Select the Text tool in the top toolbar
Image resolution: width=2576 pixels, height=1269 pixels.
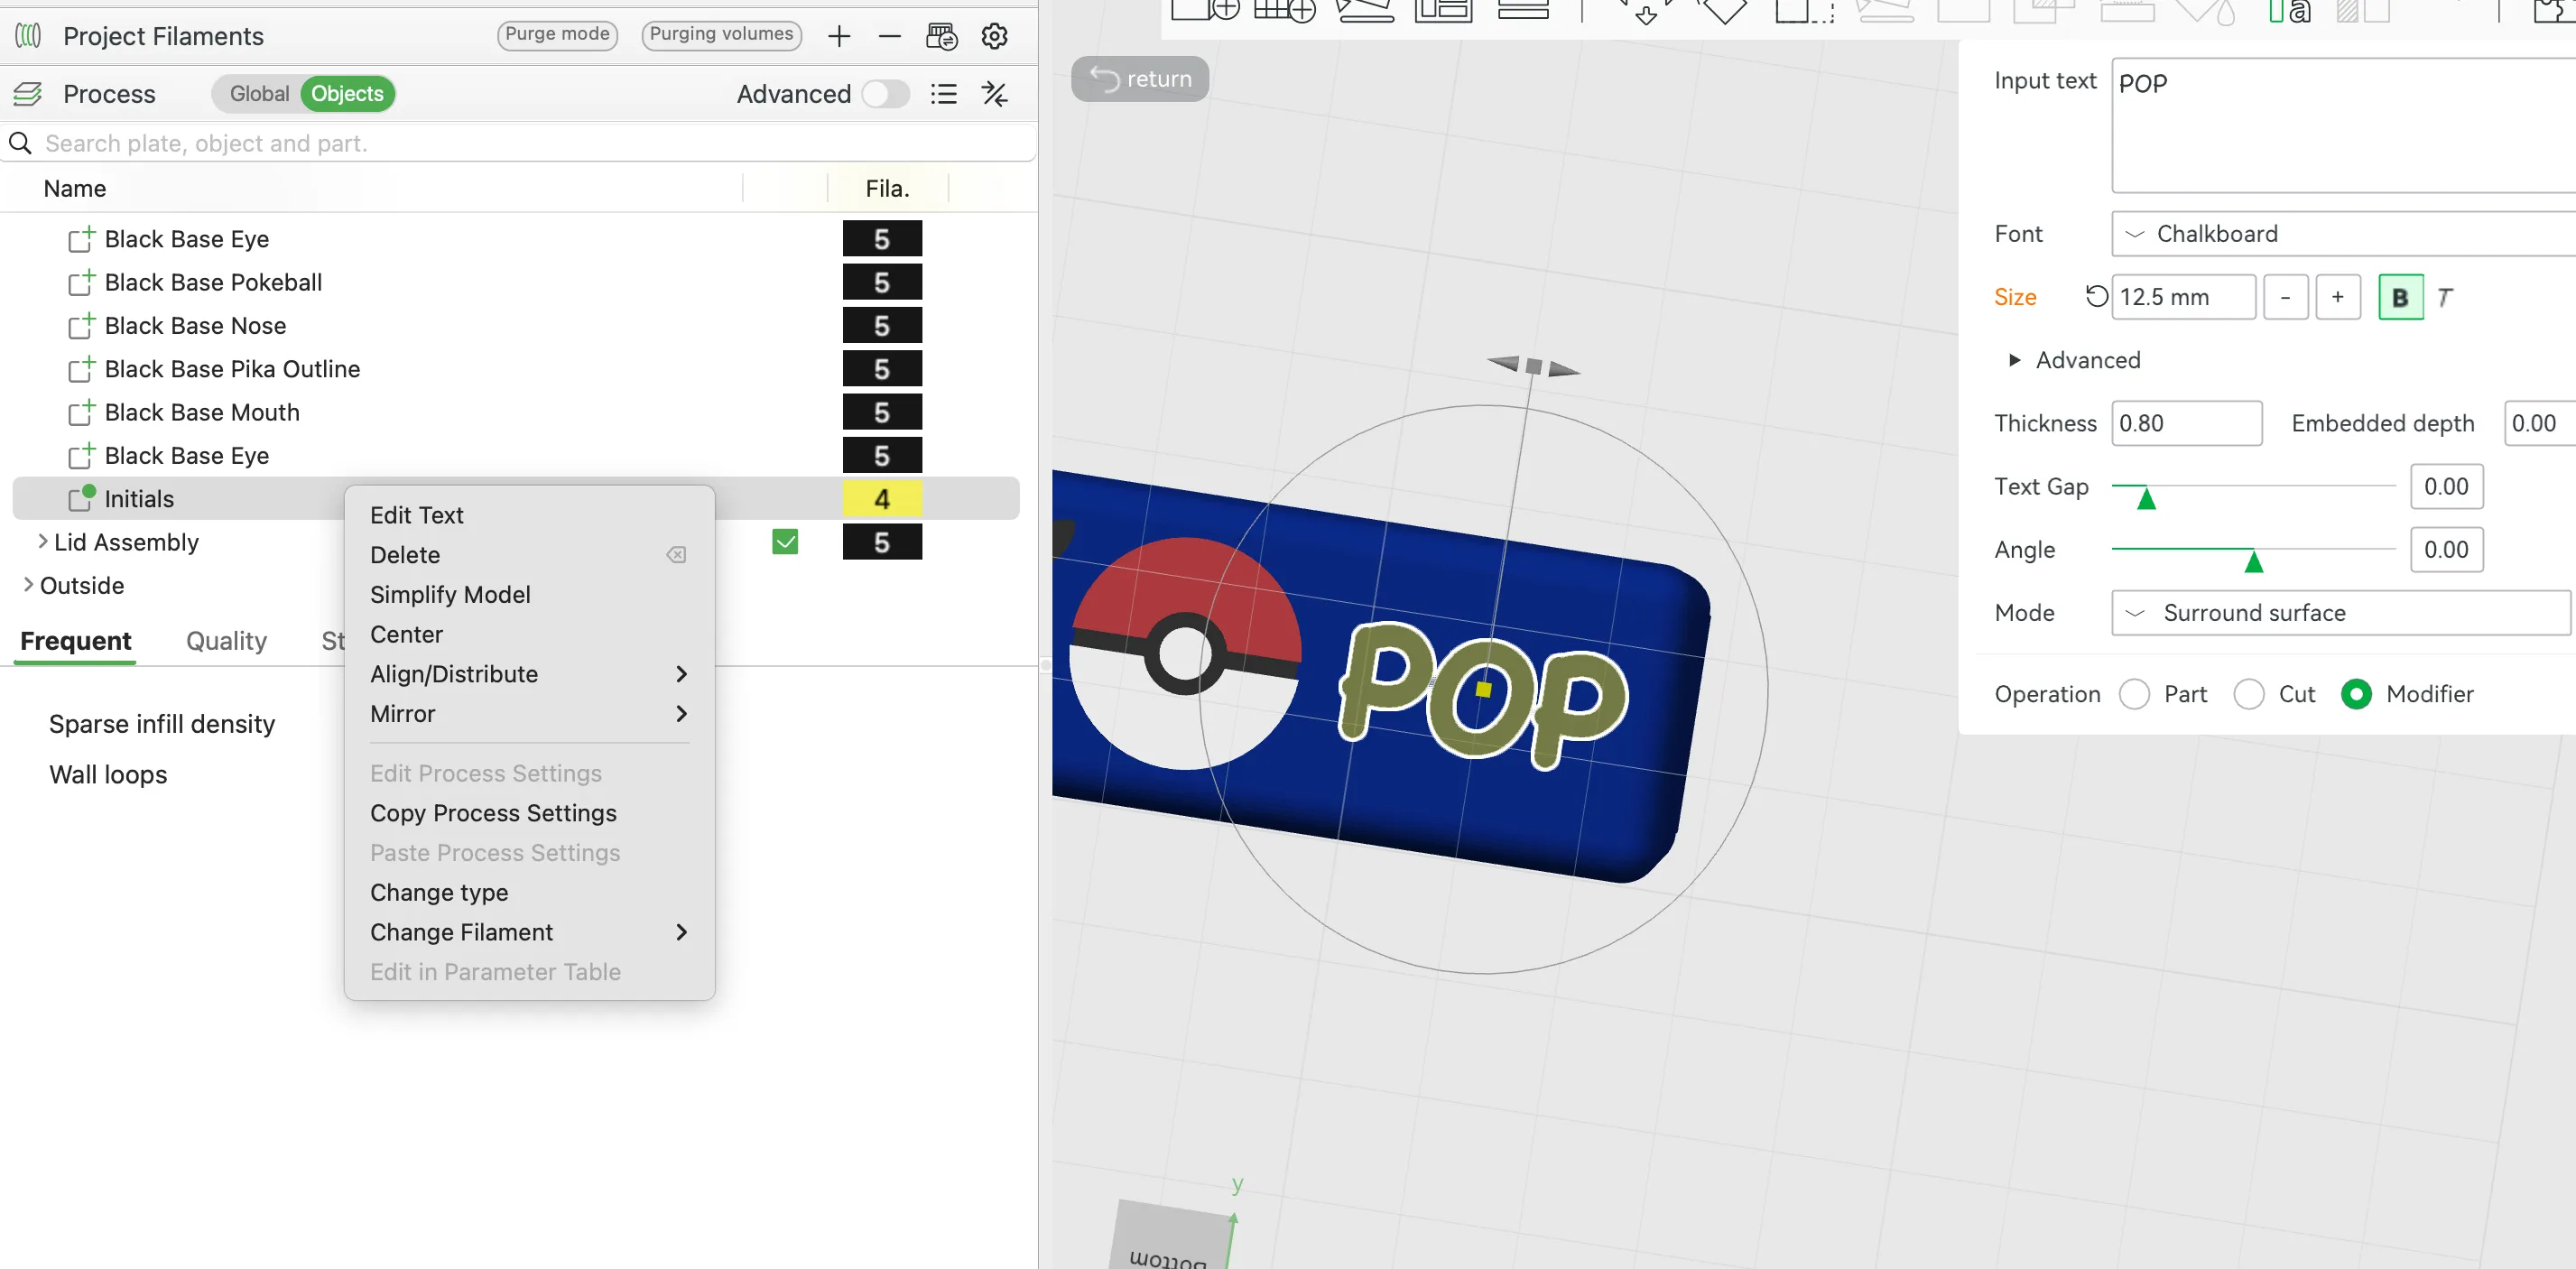point(2290,11)
